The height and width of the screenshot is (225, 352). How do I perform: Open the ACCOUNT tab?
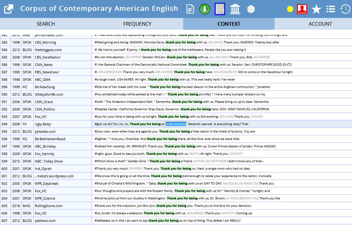tap(320, 24)
